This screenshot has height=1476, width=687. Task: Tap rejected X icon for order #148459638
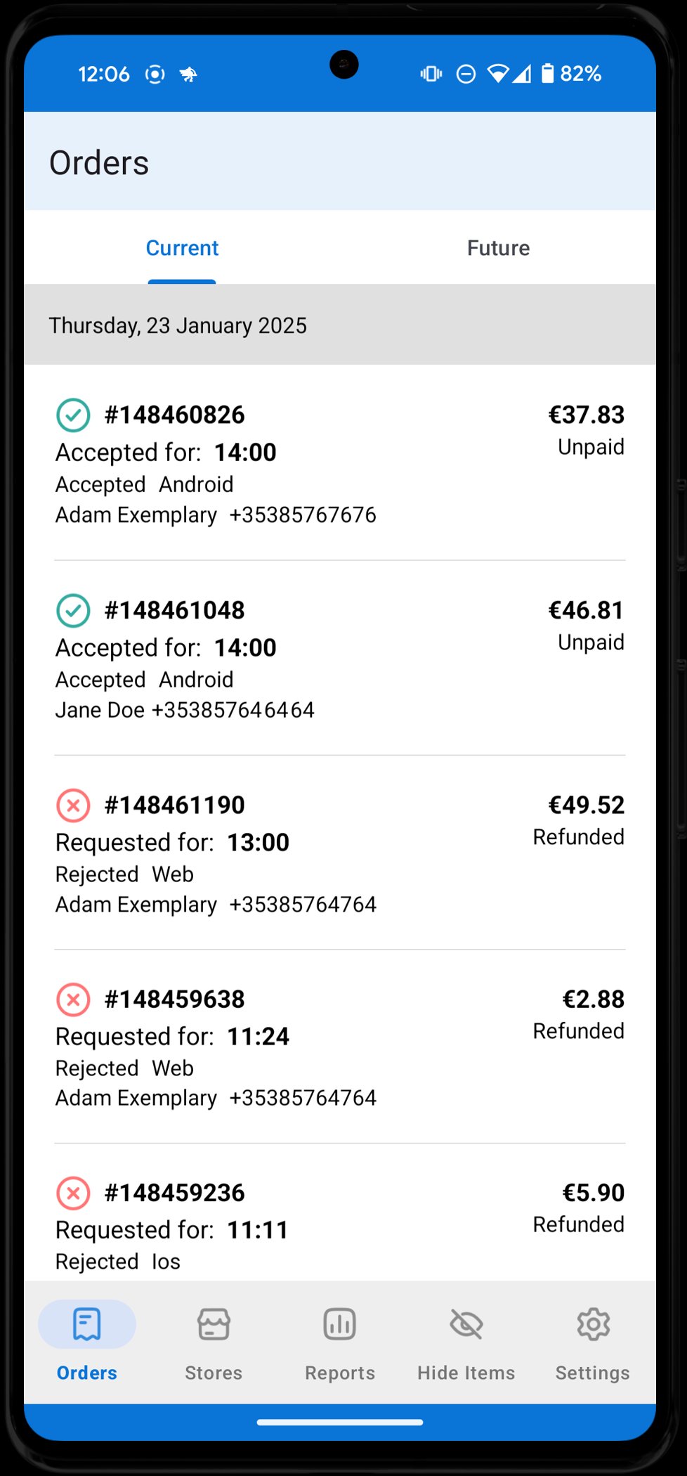pos(73,999)
